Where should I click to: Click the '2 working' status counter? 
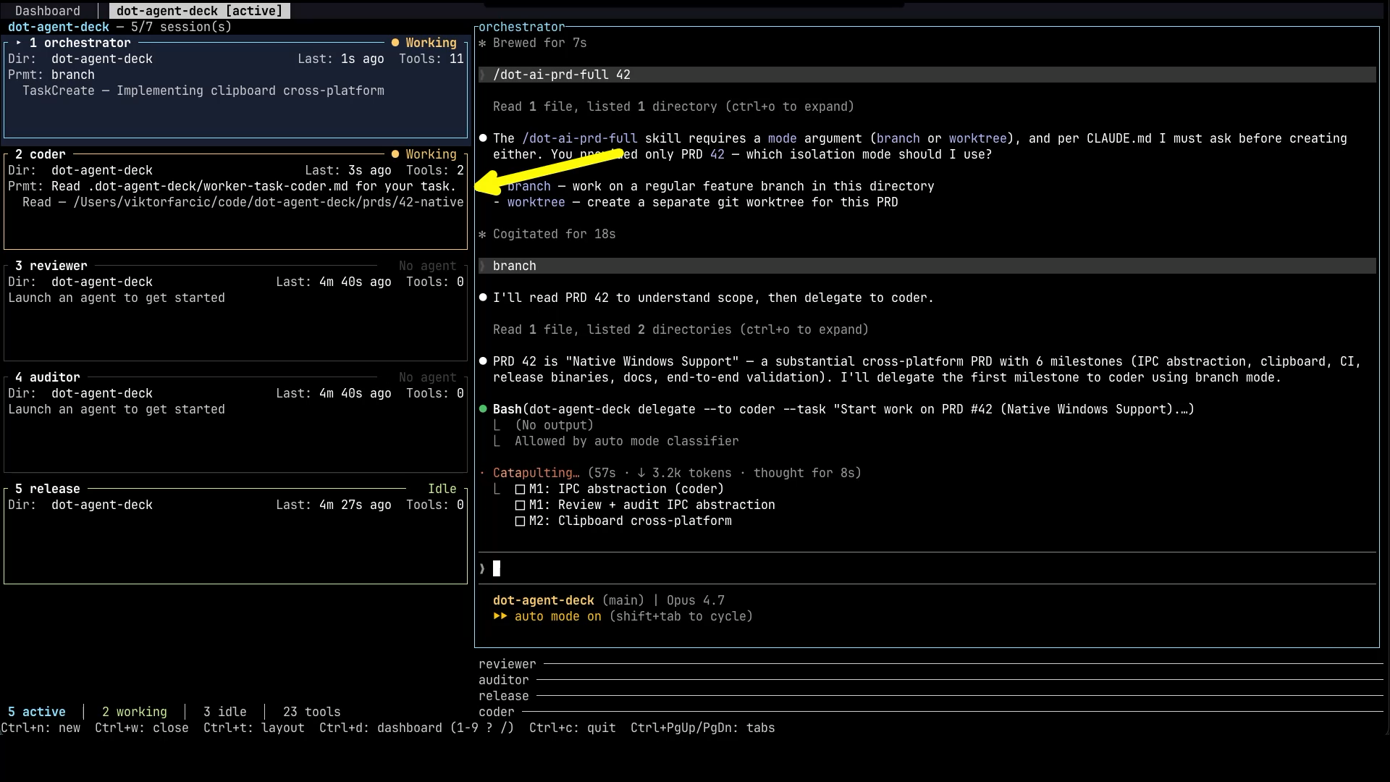[135, 712]
